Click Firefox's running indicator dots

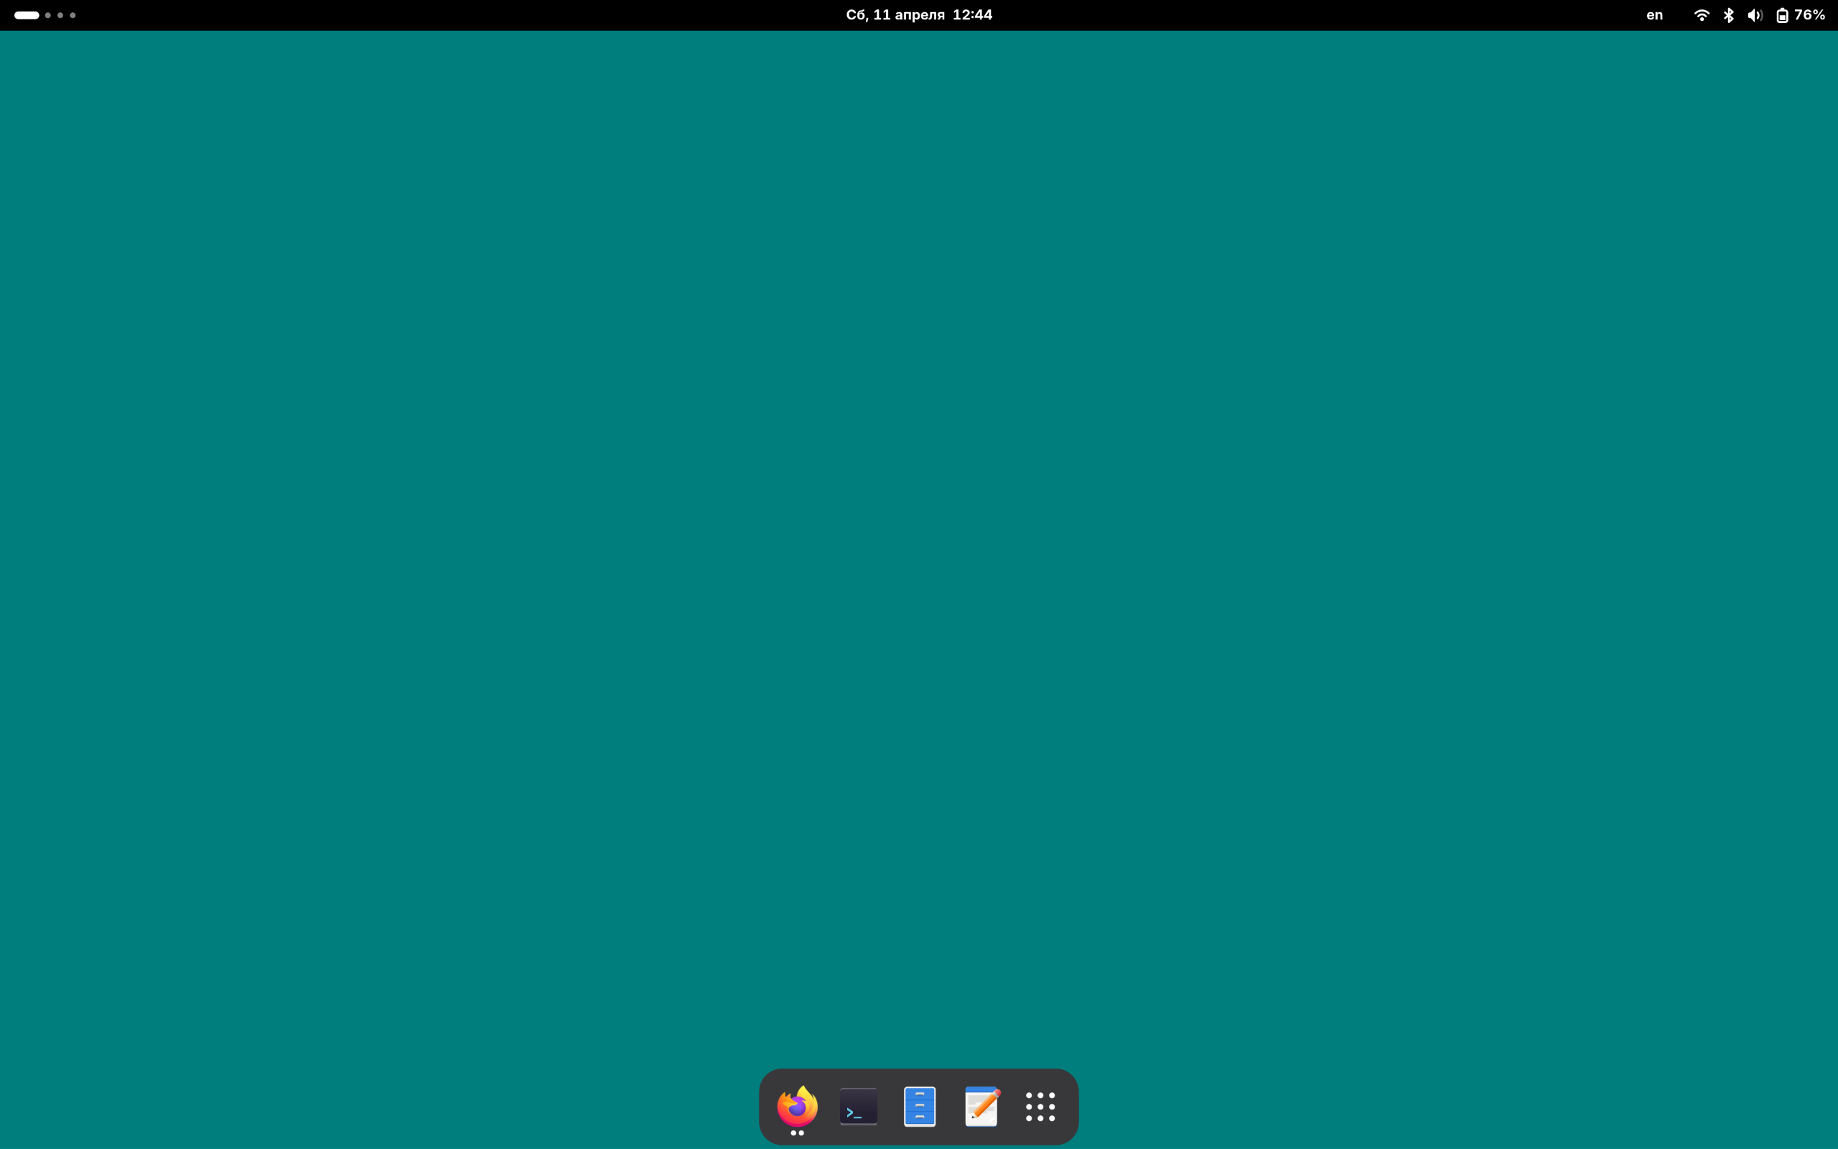tap(797, 1133)
